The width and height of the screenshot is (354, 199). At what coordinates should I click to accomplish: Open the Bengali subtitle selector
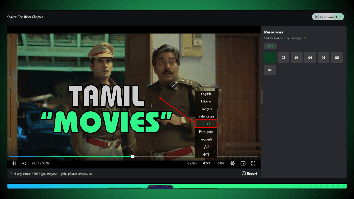point(207,163)
